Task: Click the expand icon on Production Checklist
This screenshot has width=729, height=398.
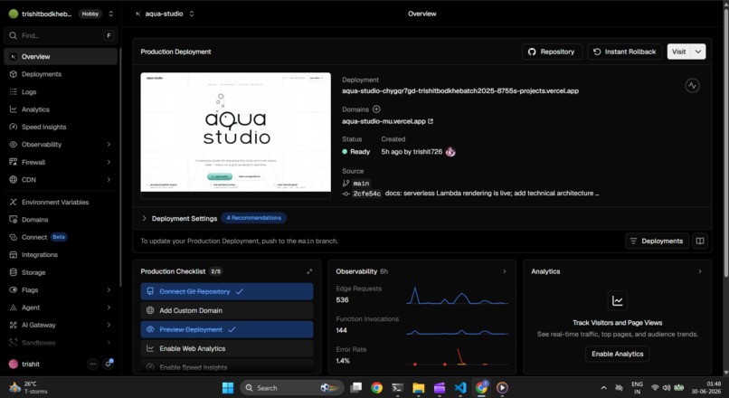Action: [x=309, y=271]
